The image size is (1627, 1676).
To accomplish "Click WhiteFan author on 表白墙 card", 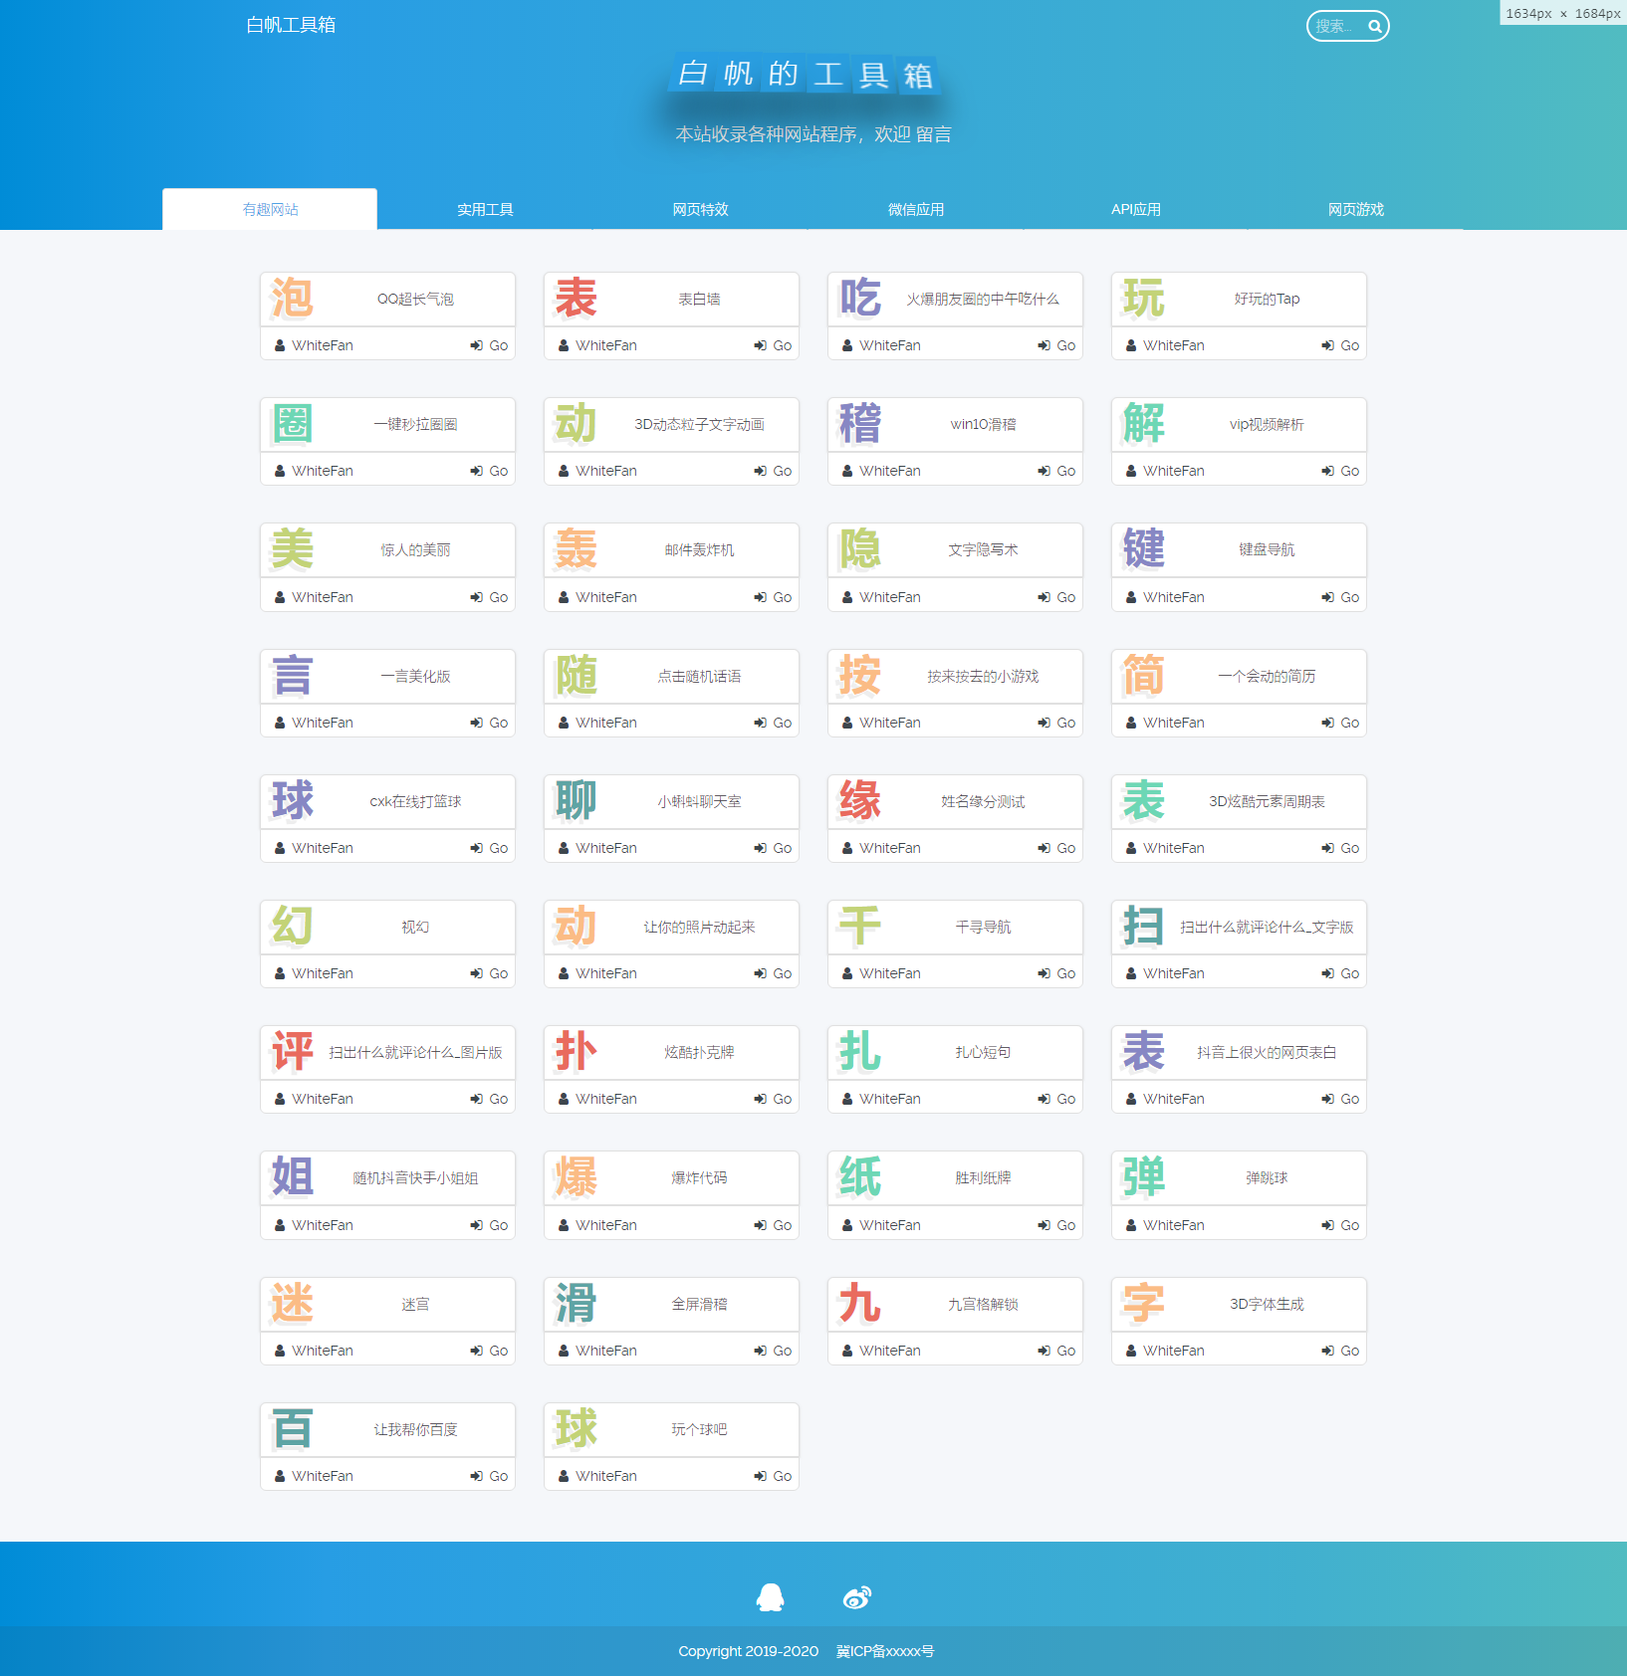I will click(597, 345).
